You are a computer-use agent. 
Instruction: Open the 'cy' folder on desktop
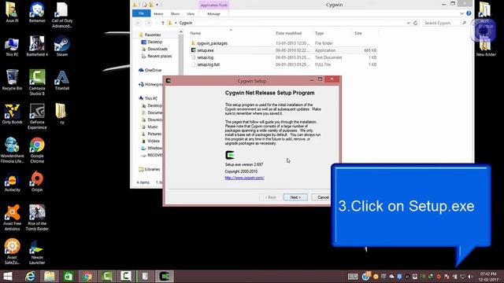coord(61,113)
